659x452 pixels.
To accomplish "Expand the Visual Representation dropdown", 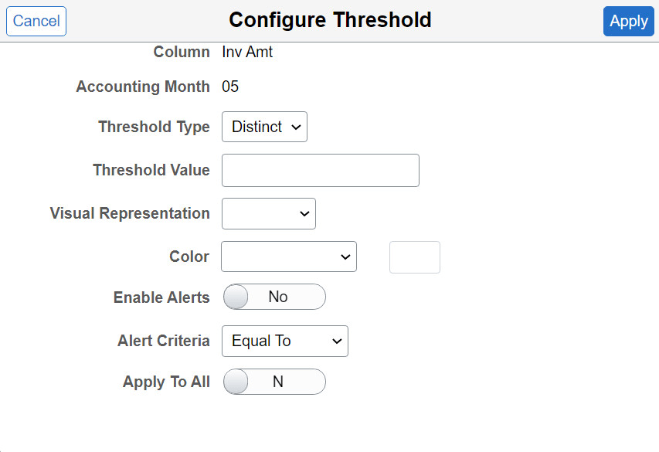I will (x=268, y=213).
